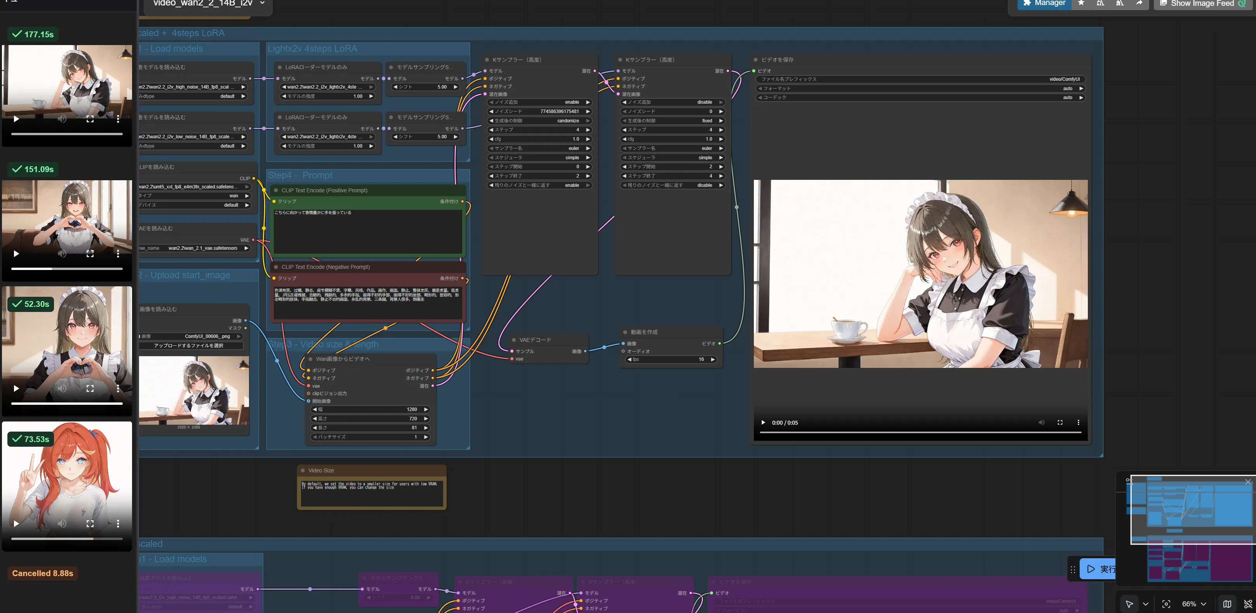Click Show Image Feed button
The height and width of the screenshot is (613, 1256).
click(x=1202, y=3)
